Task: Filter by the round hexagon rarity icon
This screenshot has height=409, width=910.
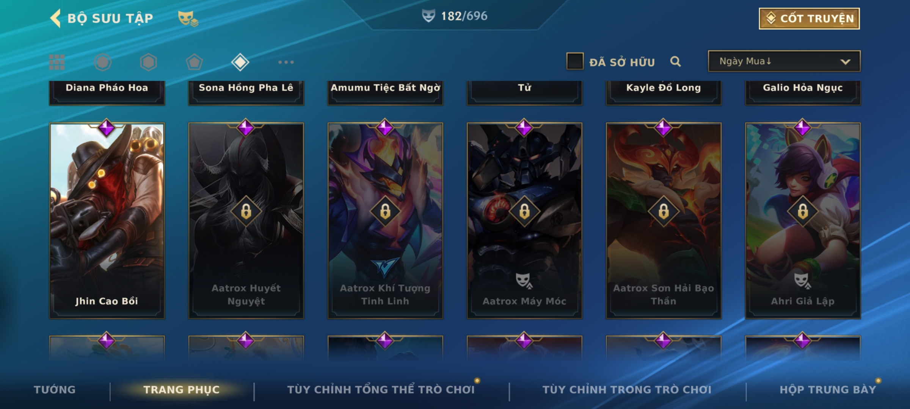Action: pos(103,62)
